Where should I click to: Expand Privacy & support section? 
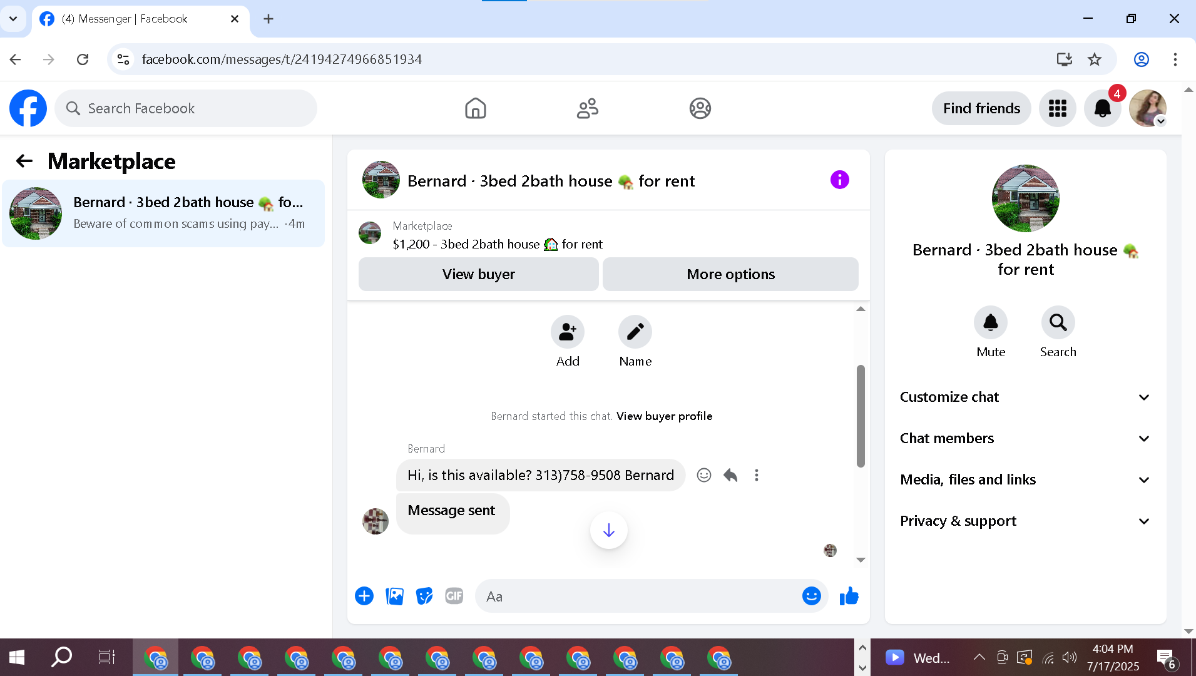(1025, 521)
